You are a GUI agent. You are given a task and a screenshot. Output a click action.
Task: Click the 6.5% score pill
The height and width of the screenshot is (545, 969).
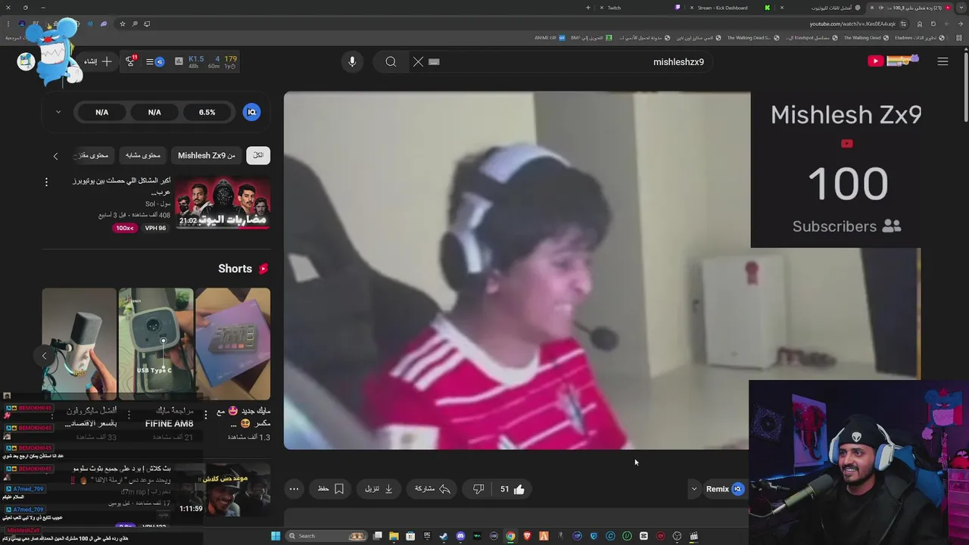pyautogui.click(x=207, y=112)
